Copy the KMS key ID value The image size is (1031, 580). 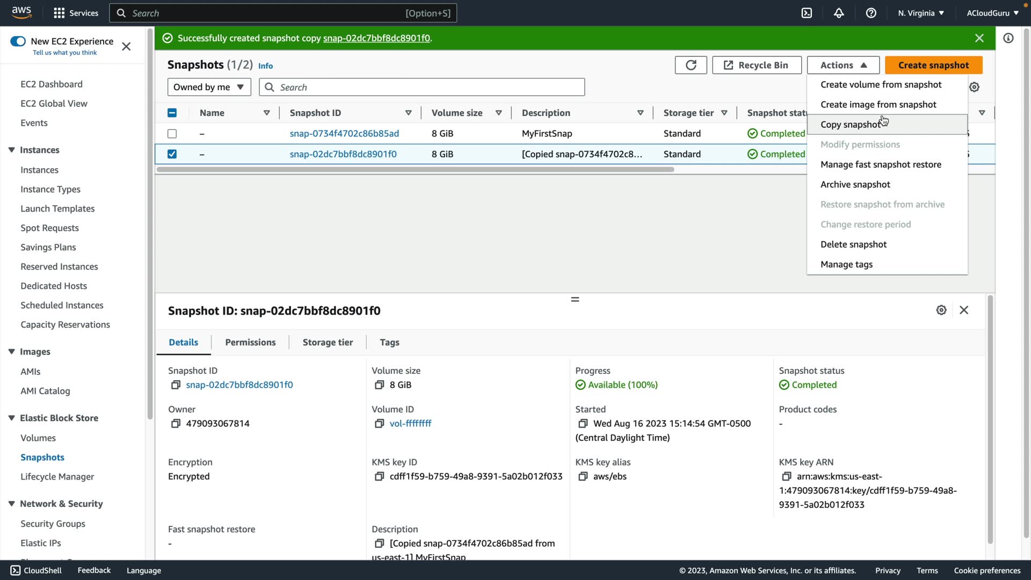pyautogui.click(x=379, y=476)
